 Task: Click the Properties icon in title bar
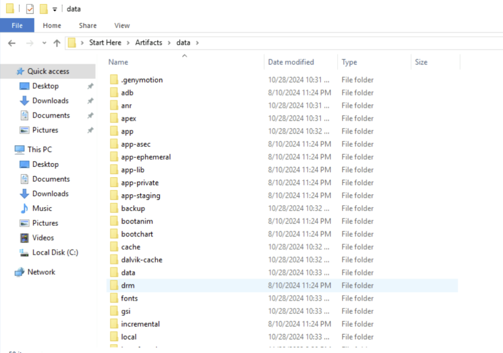(x=30, y=9)
